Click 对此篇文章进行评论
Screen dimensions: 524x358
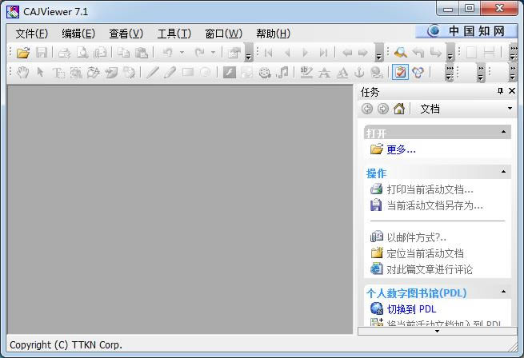tap(430, 269)
